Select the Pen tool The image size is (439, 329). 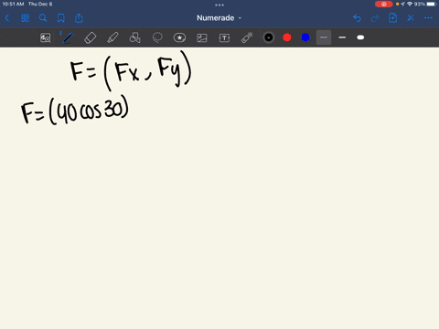pos(67,37)
